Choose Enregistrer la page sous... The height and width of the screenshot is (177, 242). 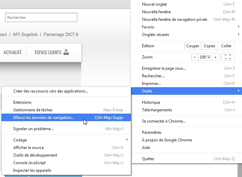tap(186, 68)
